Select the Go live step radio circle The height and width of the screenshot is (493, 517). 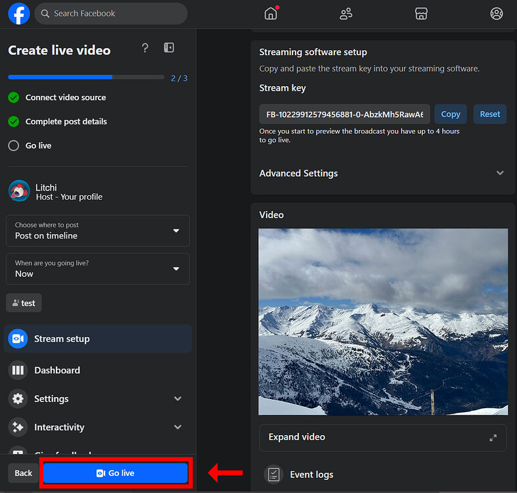pos(13,146)
